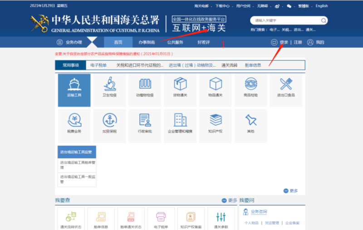
Task: Switch language to English
Action: pyautogui.click(x=321, y=6)
